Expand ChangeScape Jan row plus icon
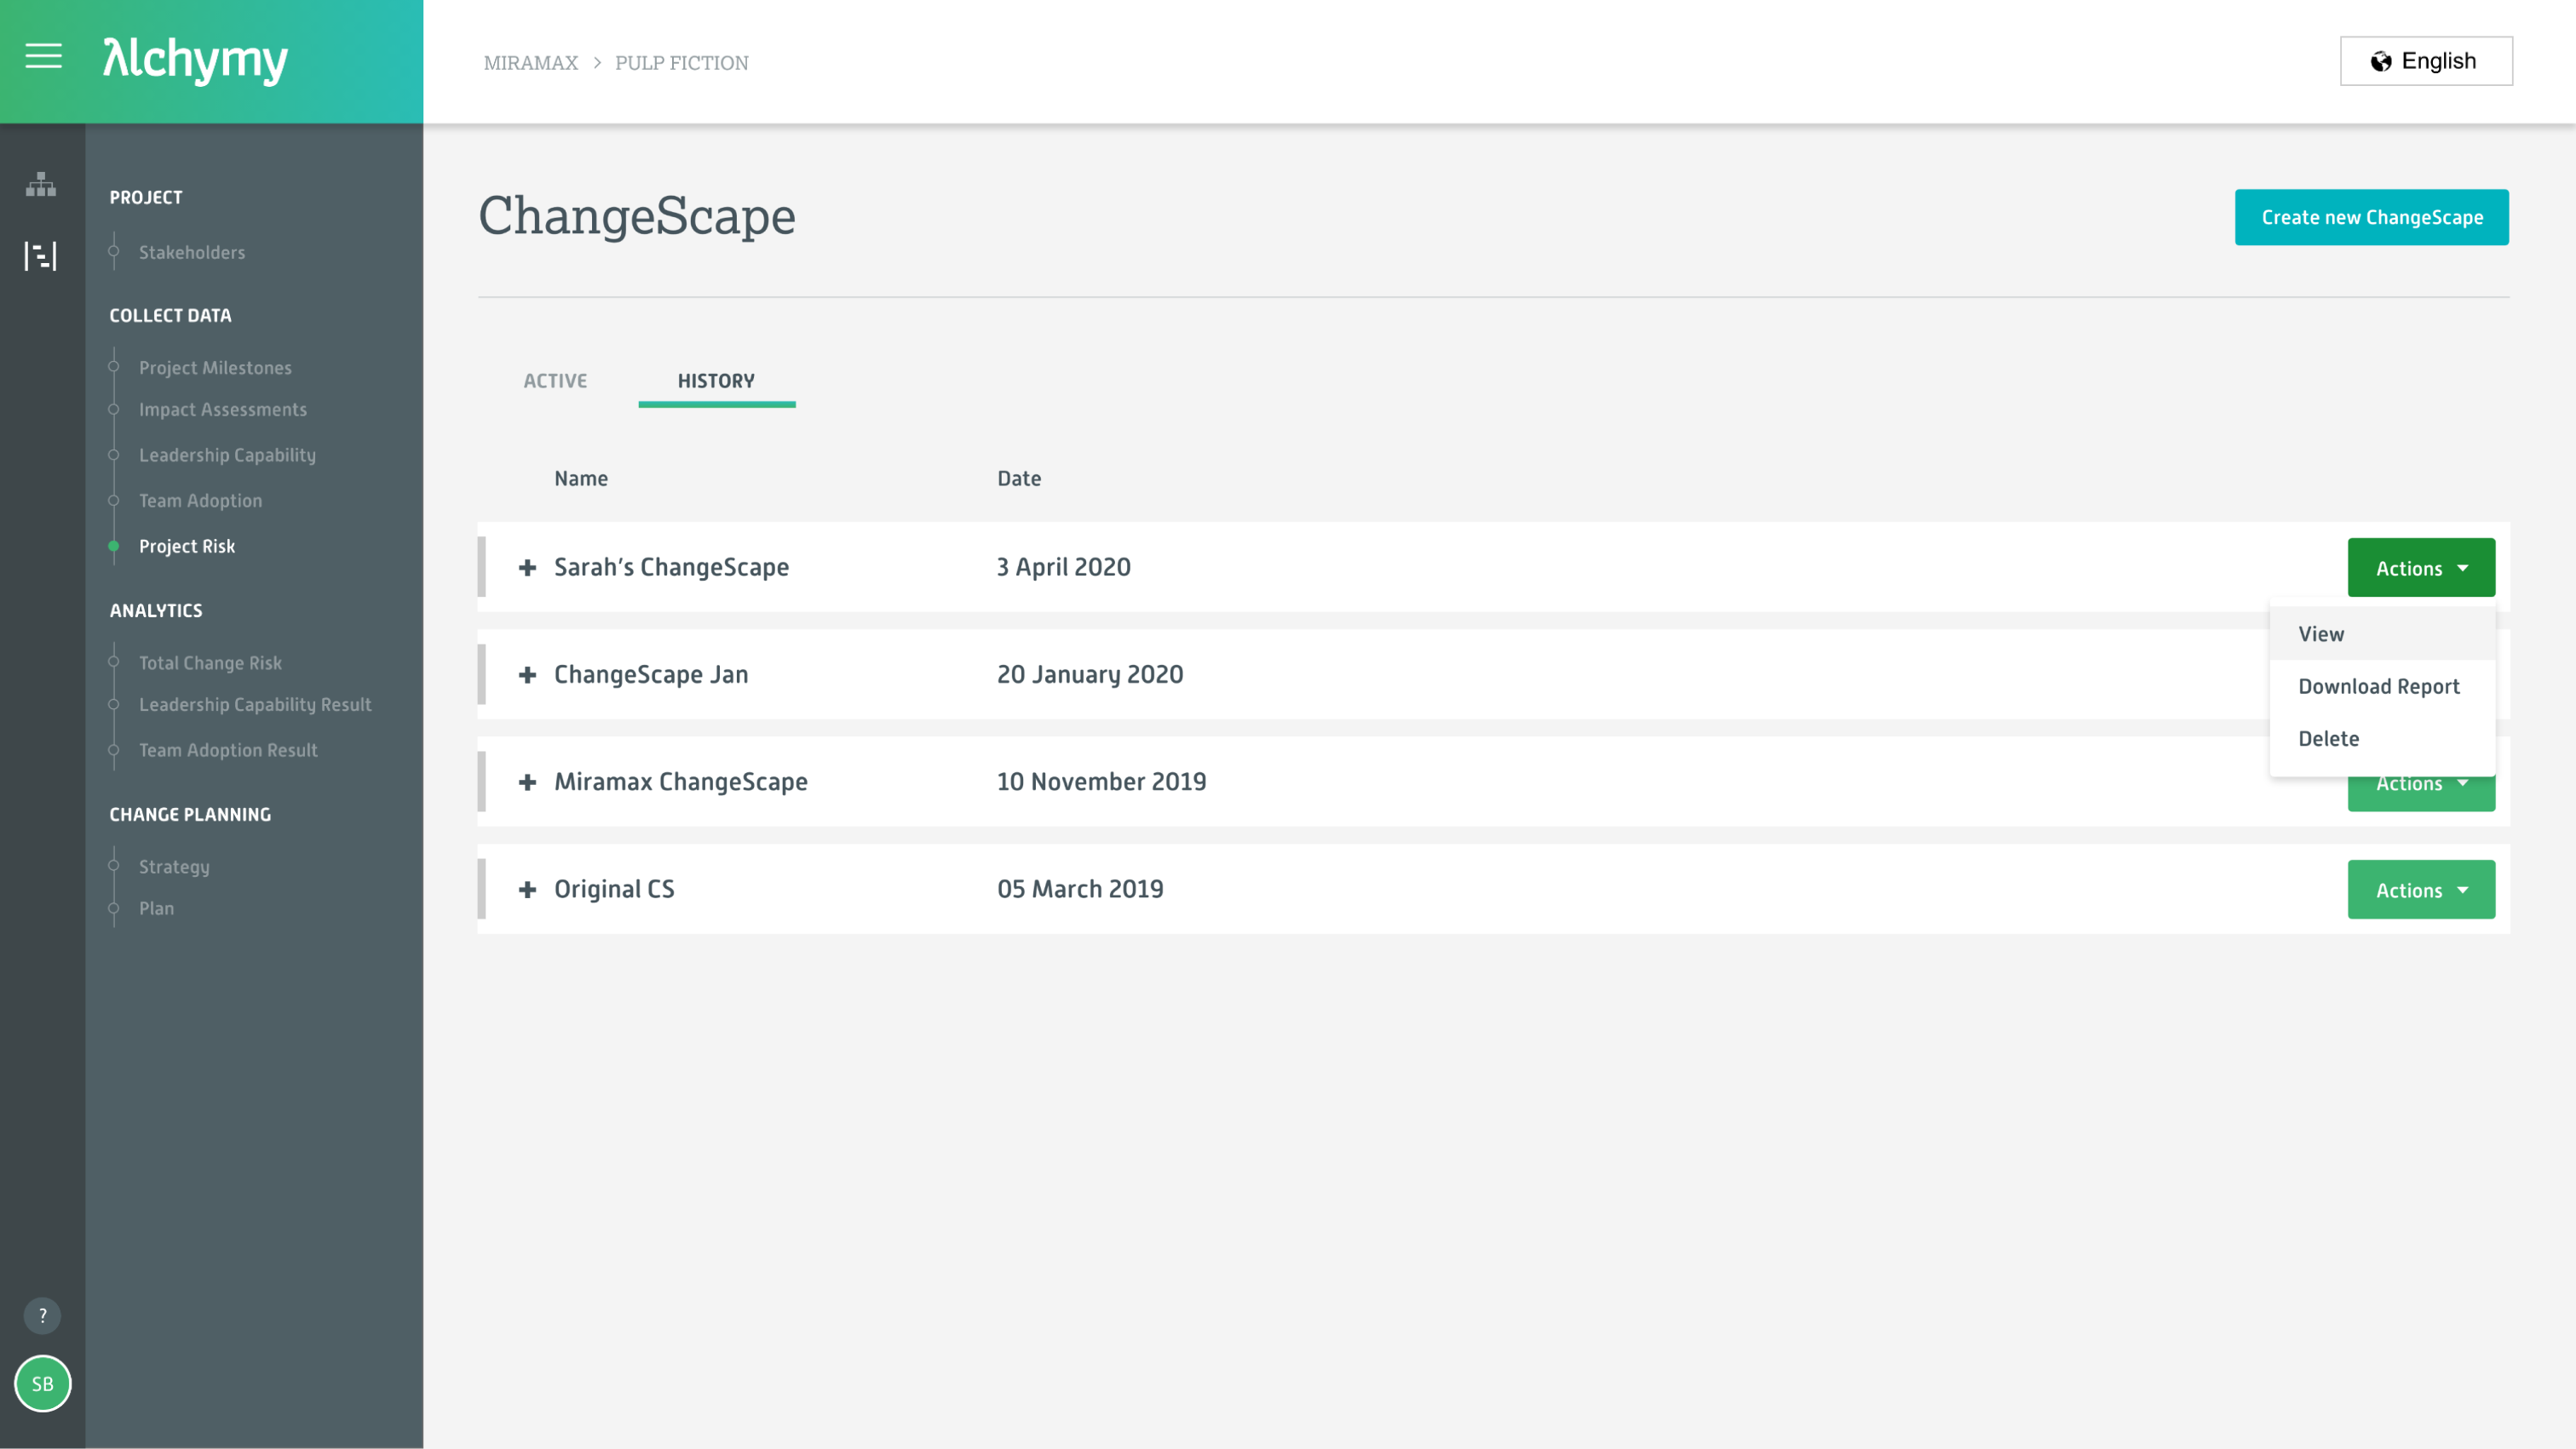 point(527,674)
